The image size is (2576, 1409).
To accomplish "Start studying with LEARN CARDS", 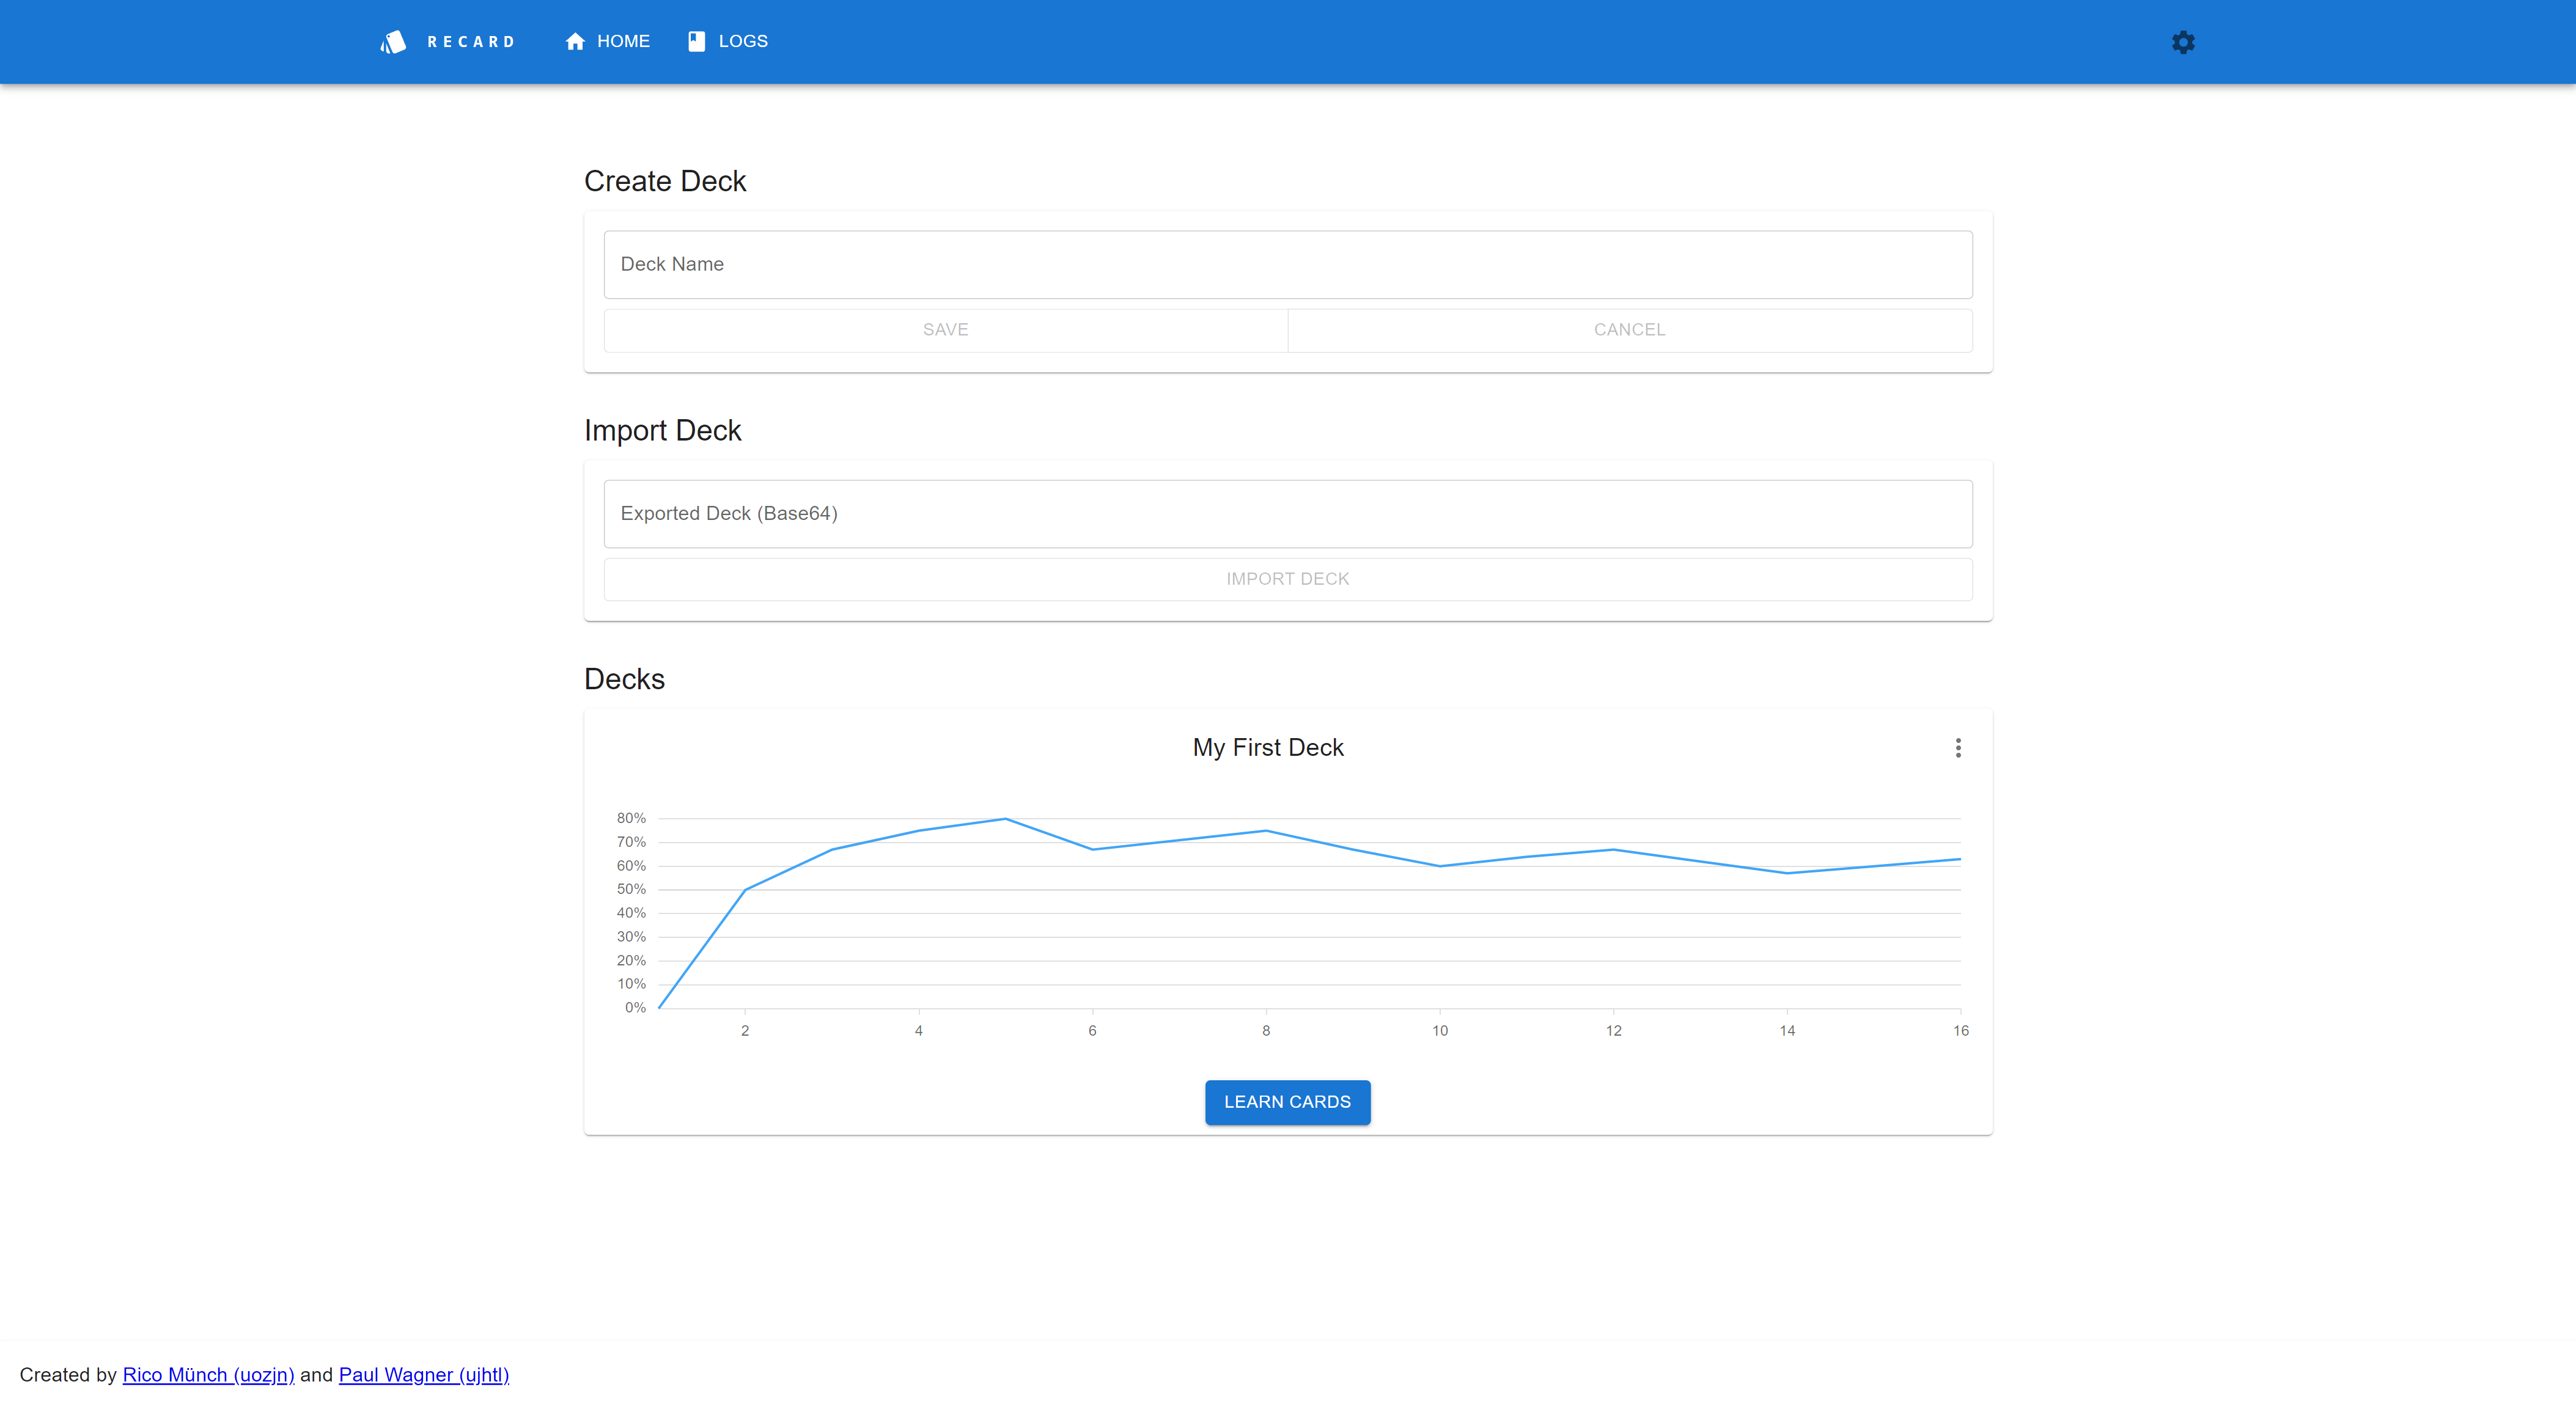I will pyautogui.click(x=1287, y=1102).
